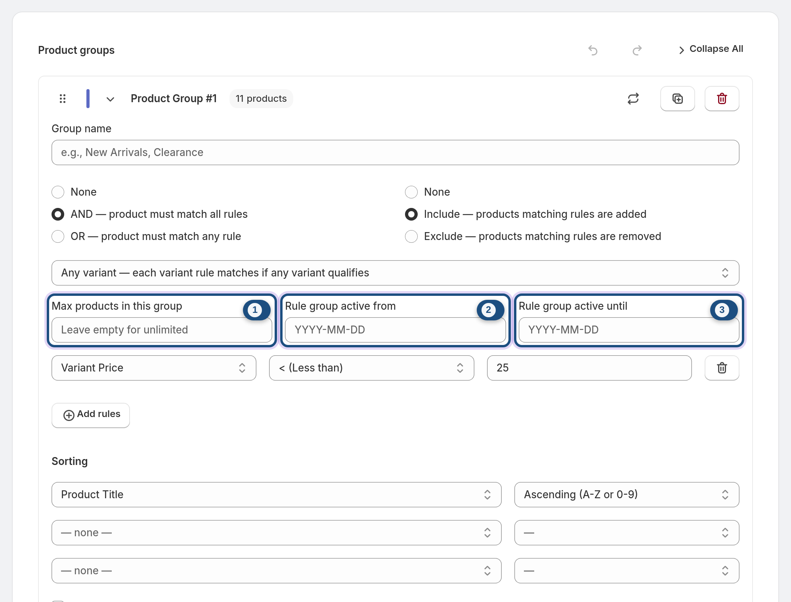The width and height of the screenshot is (791, 602).
Task: Open the Less than operator dropdown
Action: [372, 368]
